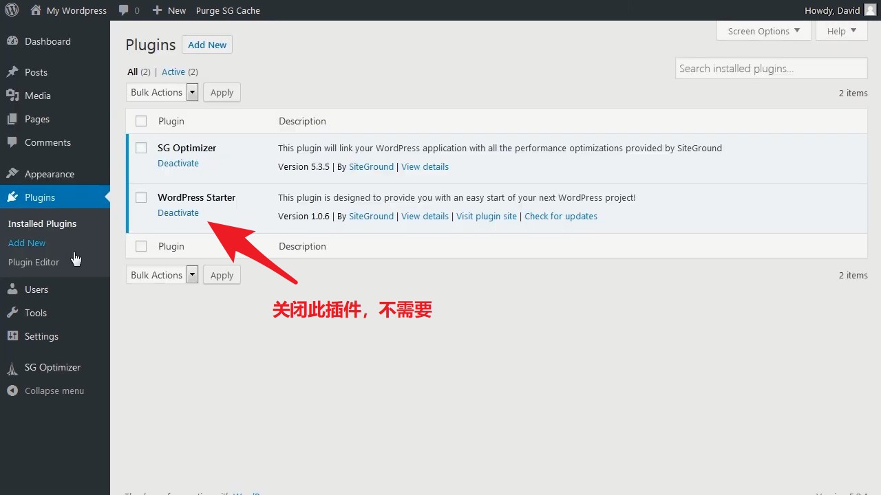Click the top Apply button

[222, 92]
